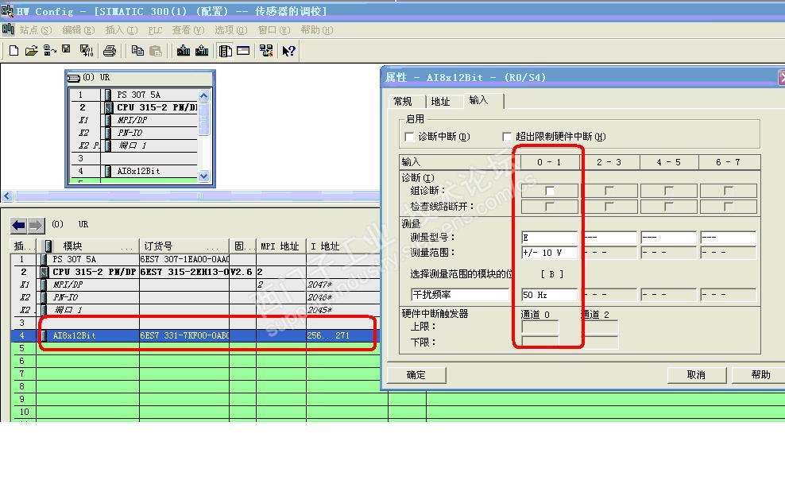Click the rack view scroll-down arrow
The image size is (785, 484).
pos(203,176)
